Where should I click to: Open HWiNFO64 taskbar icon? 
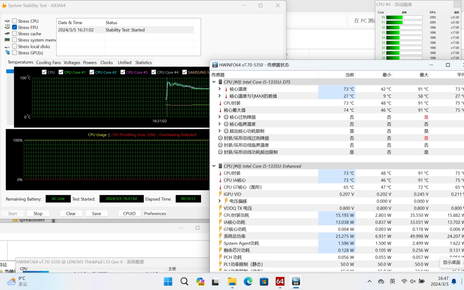point(296,281)
